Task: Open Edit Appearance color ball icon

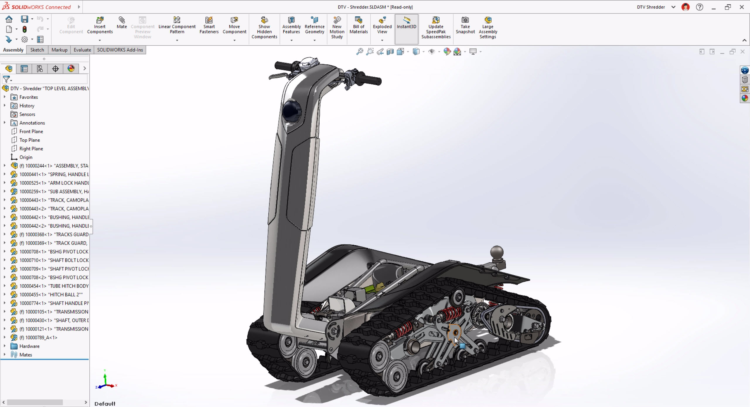Action: (447, 52)
